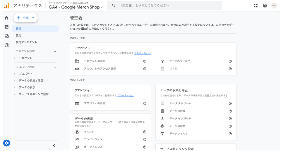Open アカウントのアクセス管理 settings
The height and width of the screenshot is (151, 281).
coord(100,69)
